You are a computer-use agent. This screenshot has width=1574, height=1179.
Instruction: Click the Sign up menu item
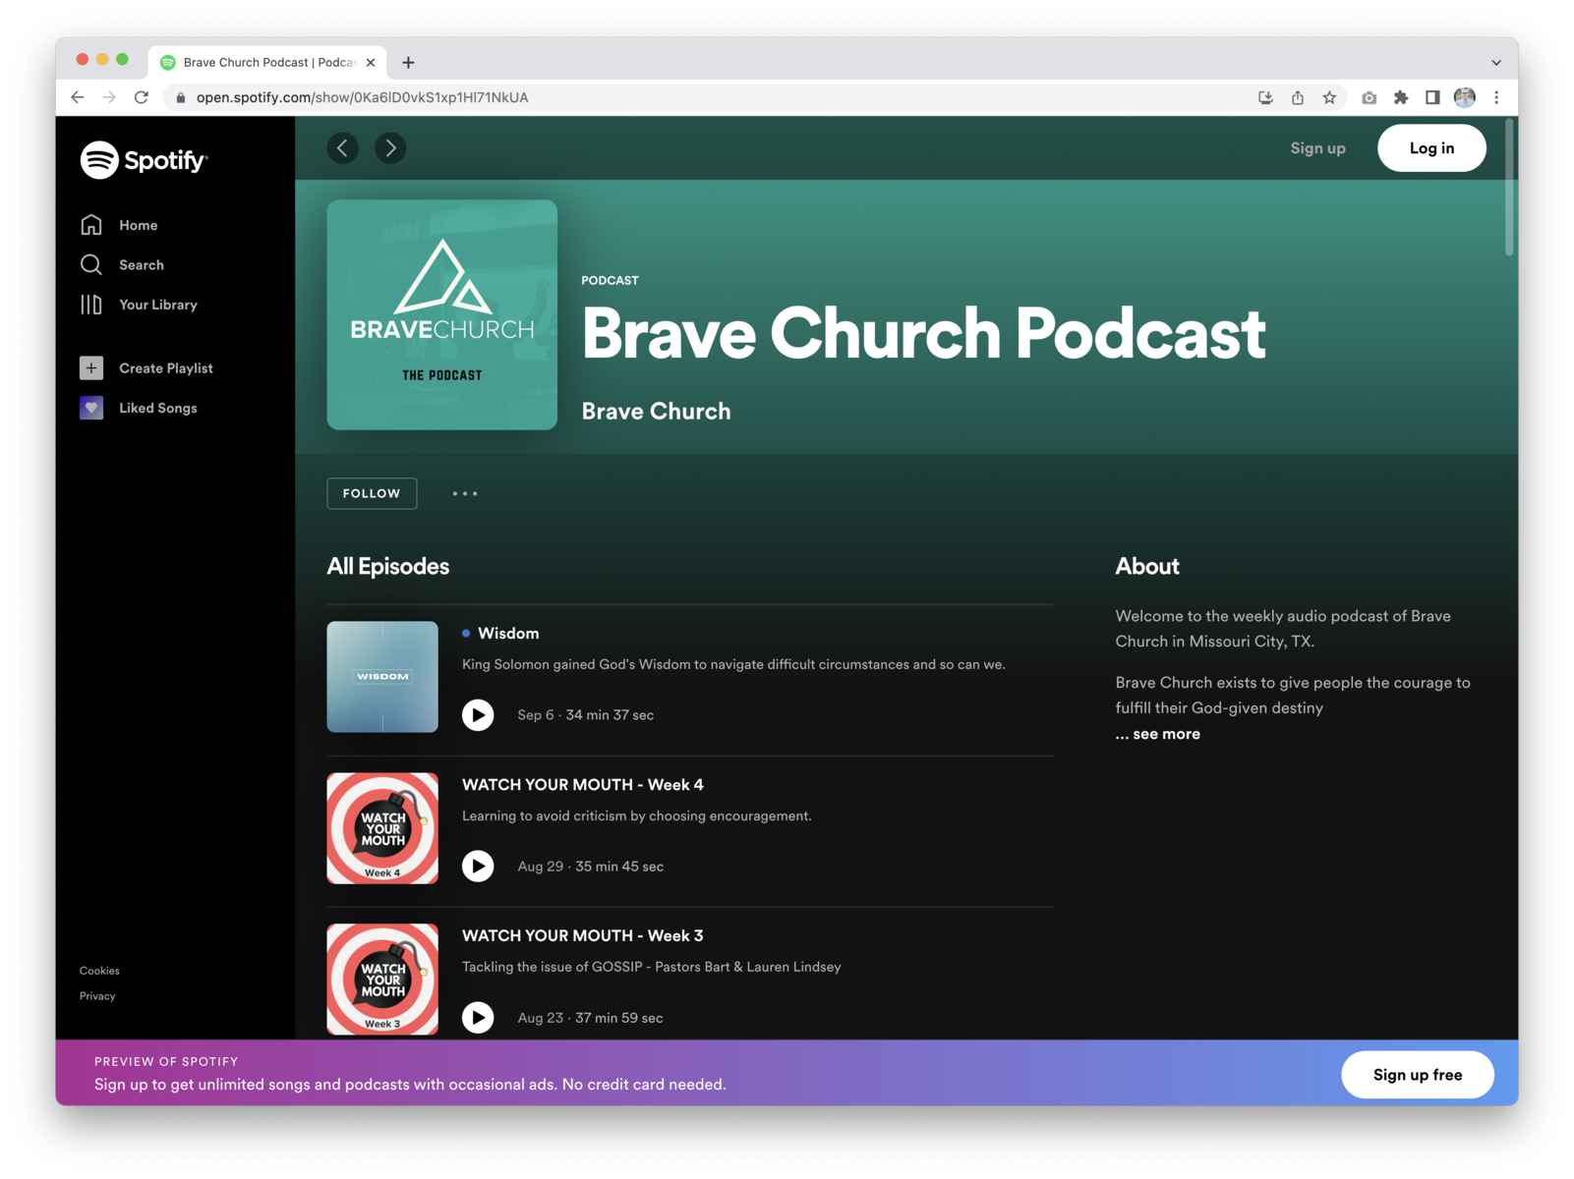coord(1317,147)
